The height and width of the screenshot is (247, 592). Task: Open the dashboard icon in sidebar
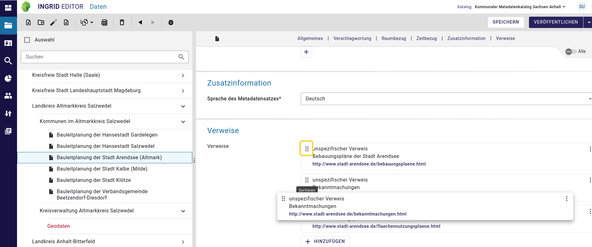[x=8, y=8]
